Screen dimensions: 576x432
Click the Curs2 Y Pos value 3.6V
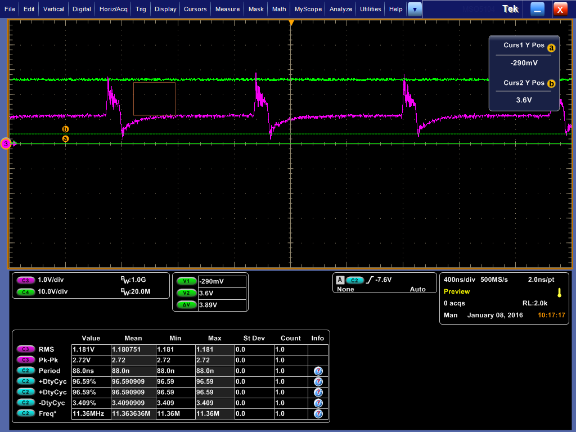[x=524, y=100]
